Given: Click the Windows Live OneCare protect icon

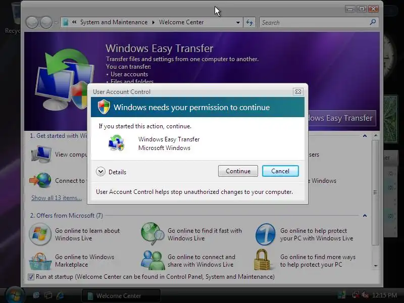Looking at the screenshot, I should 266,234.
